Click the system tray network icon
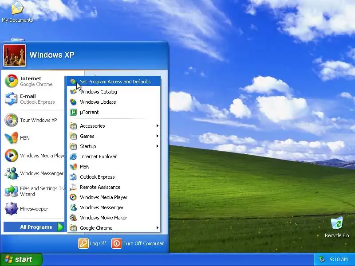This screenshot has height=266, width=355. coord(322,259)
